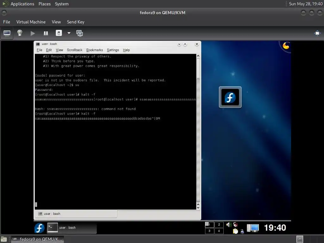The image size is (324, 243).
Task: Maximize the Konsole window
Action: (x=185, y=44)
